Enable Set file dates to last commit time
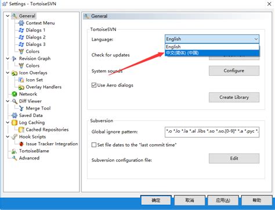 click(94, 145)
